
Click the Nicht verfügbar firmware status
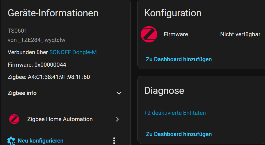(240, 34)
